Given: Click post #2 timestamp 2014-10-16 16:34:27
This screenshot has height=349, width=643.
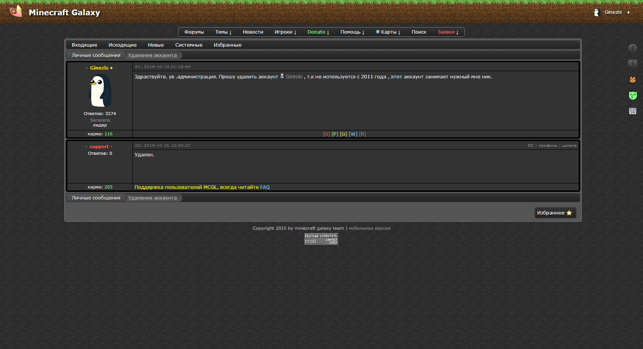Looking at the screenshot, I should [x=167, y=145].
